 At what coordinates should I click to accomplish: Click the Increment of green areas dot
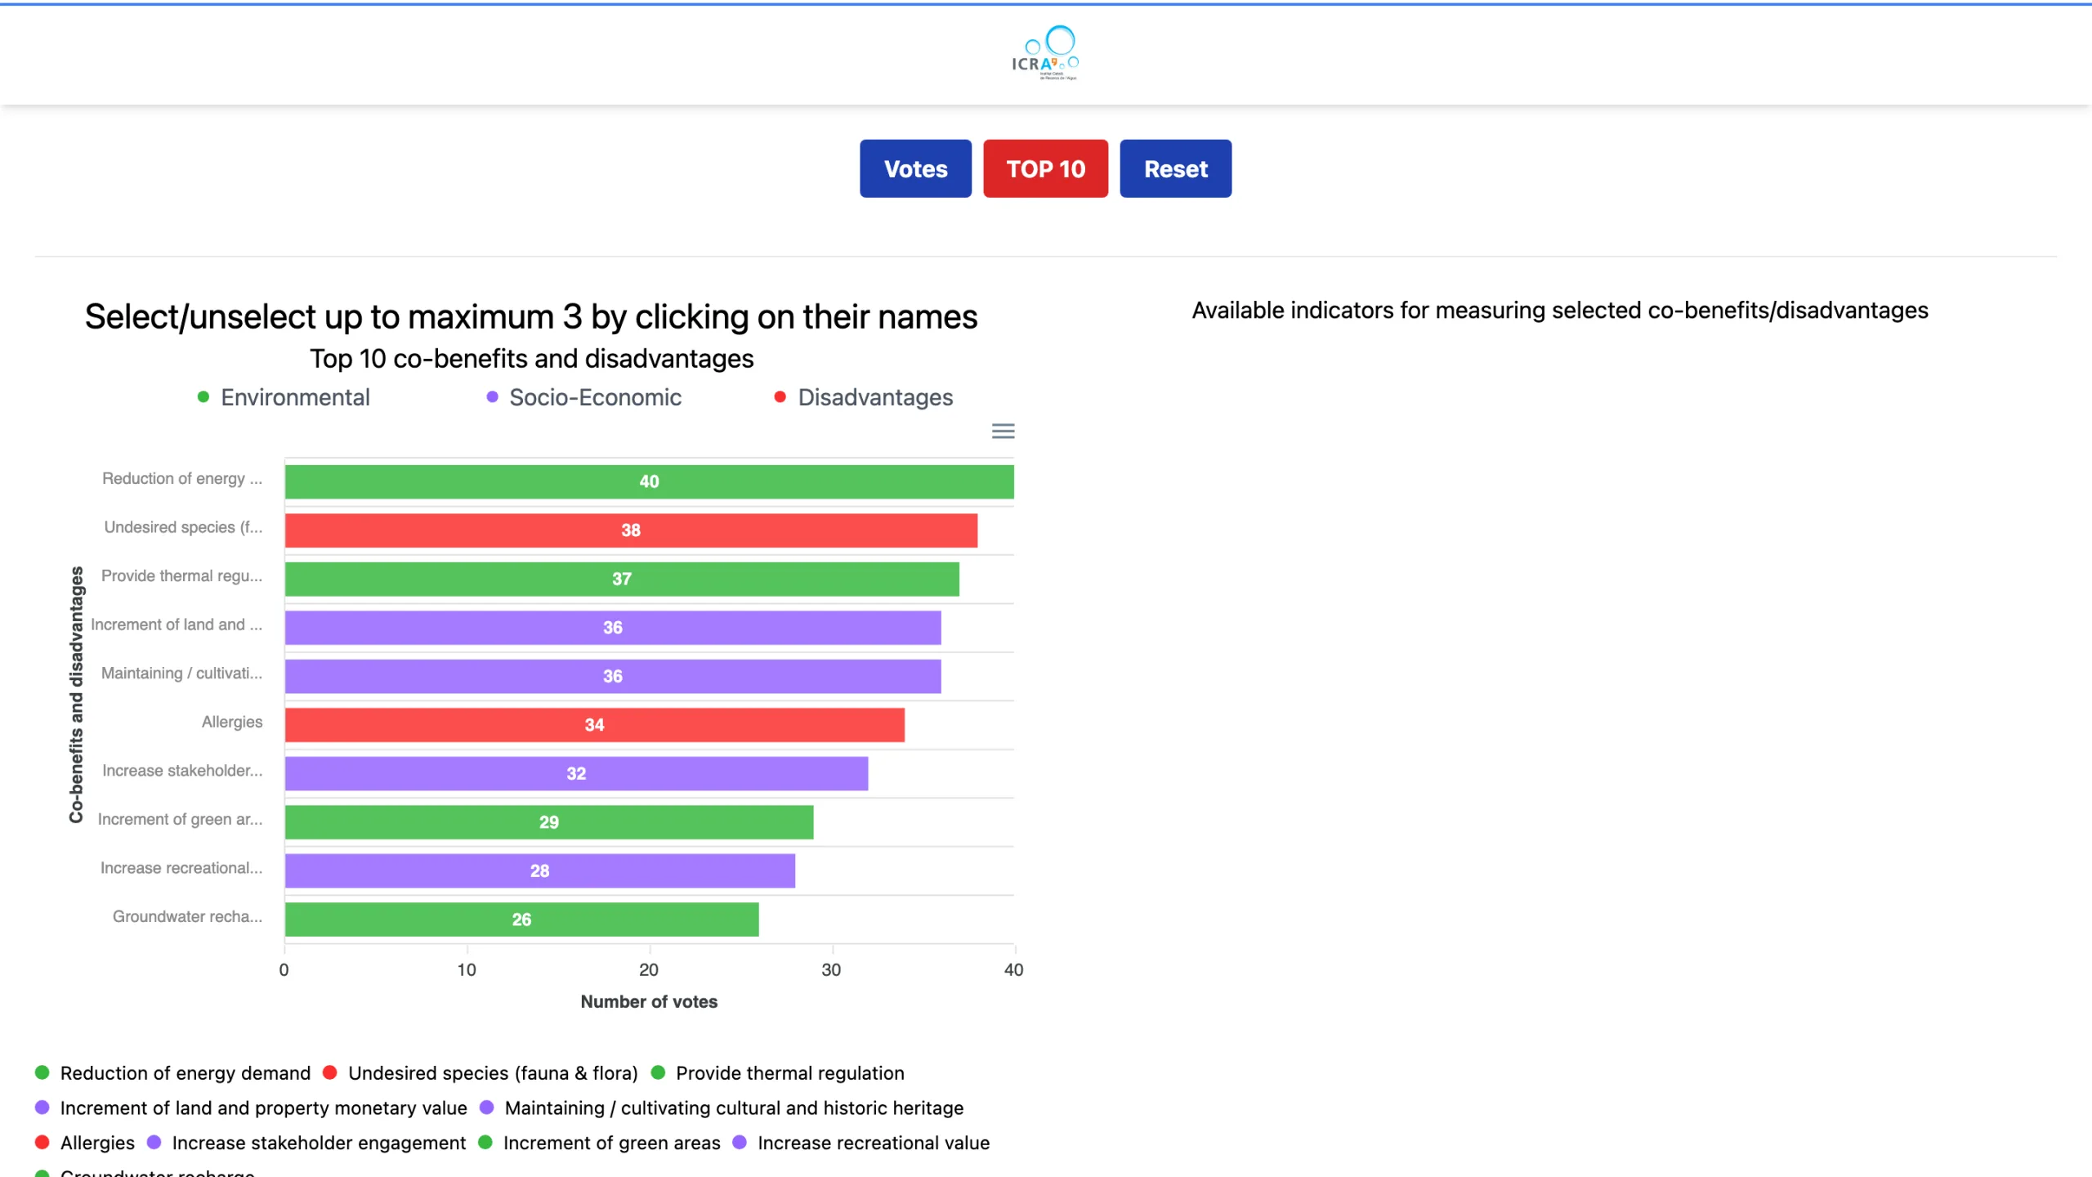(x=485, y=1142)
